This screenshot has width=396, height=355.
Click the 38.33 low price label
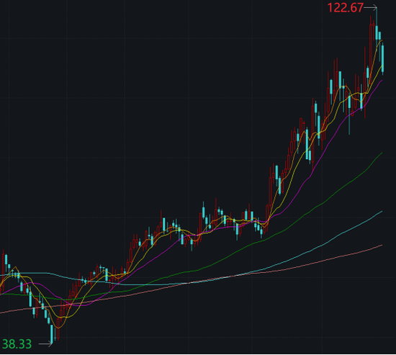[17, 344]
